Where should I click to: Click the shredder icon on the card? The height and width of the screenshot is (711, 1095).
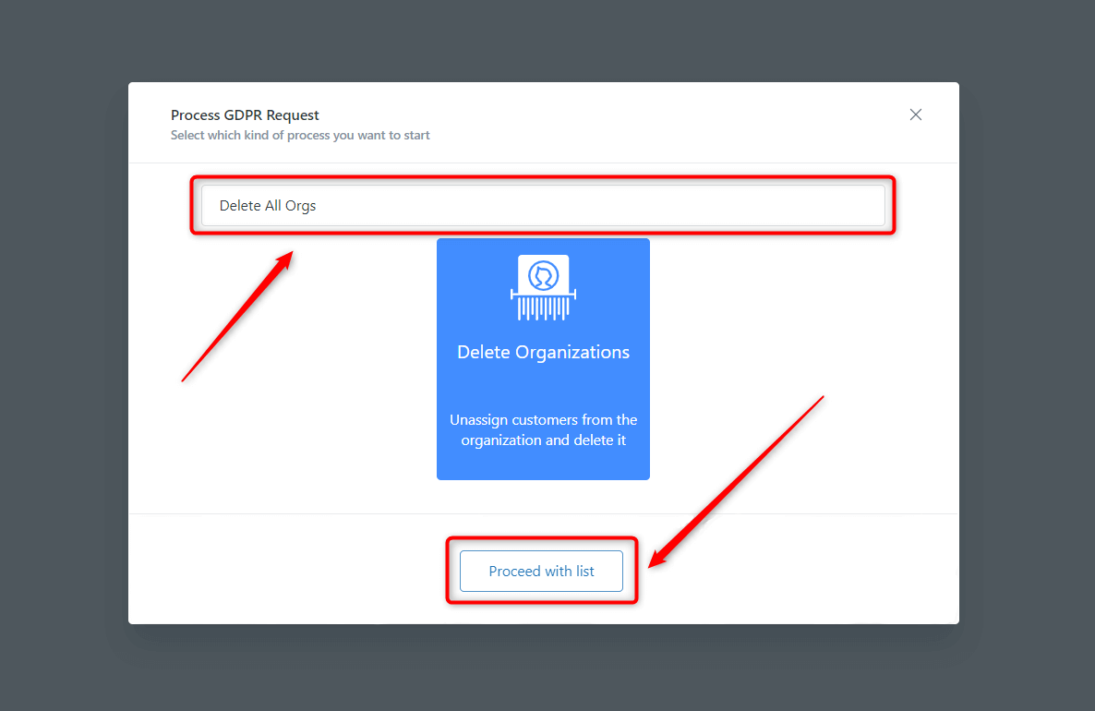coord(543,288)
